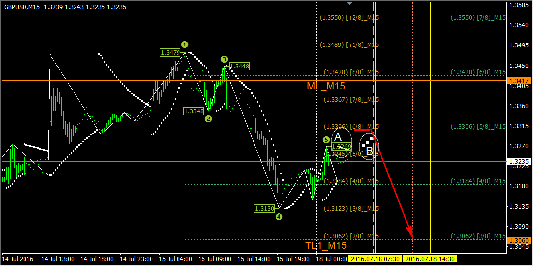The image size is (533, 266).
Task: Click 14 Jul 13:00 on the time axis
Action: pos(58,259)
